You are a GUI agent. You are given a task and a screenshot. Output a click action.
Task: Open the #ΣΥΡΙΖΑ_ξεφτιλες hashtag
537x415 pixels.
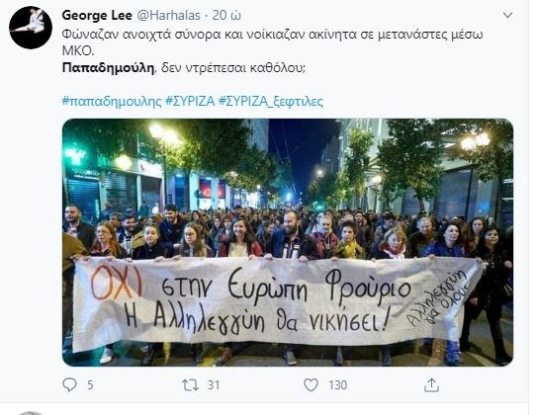(x=271, y=101)
